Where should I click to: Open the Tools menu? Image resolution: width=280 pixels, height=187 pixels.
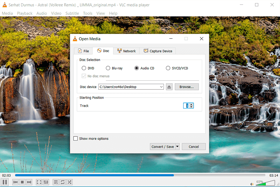[x=87, y=13]
